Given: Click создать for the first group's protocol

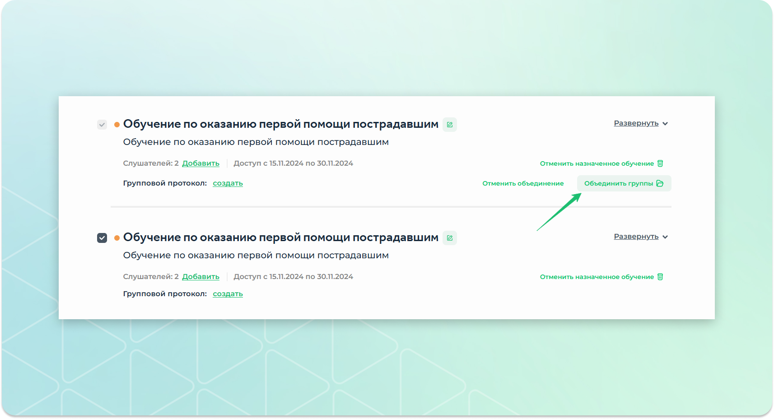Looking at the screenshot, I should click(228, 183).
